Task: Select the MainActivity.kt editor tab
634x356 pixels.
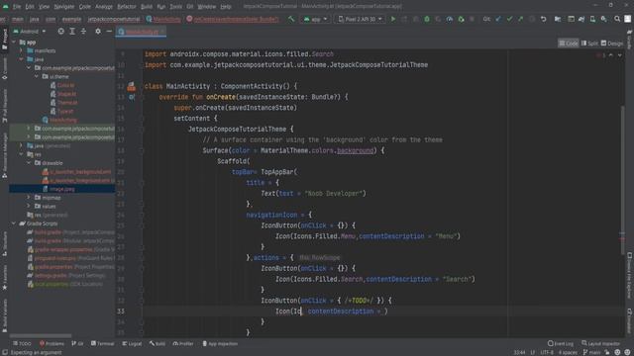Action: tap(141, 32)
